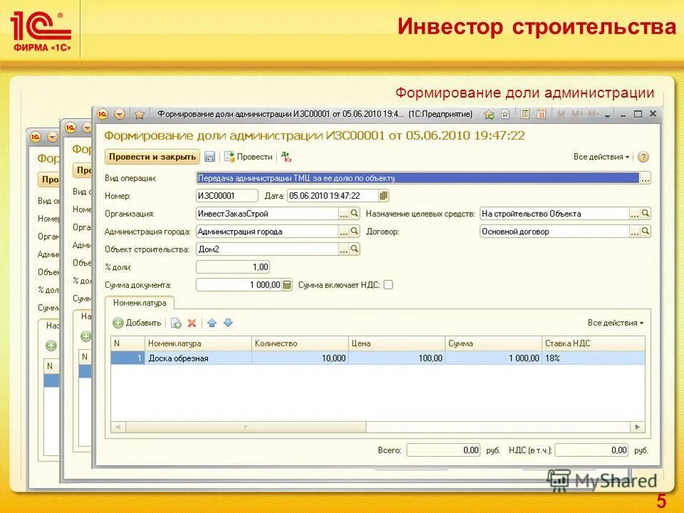Open the Администрация города magnifier icon
684x513 pixels.
354,232
